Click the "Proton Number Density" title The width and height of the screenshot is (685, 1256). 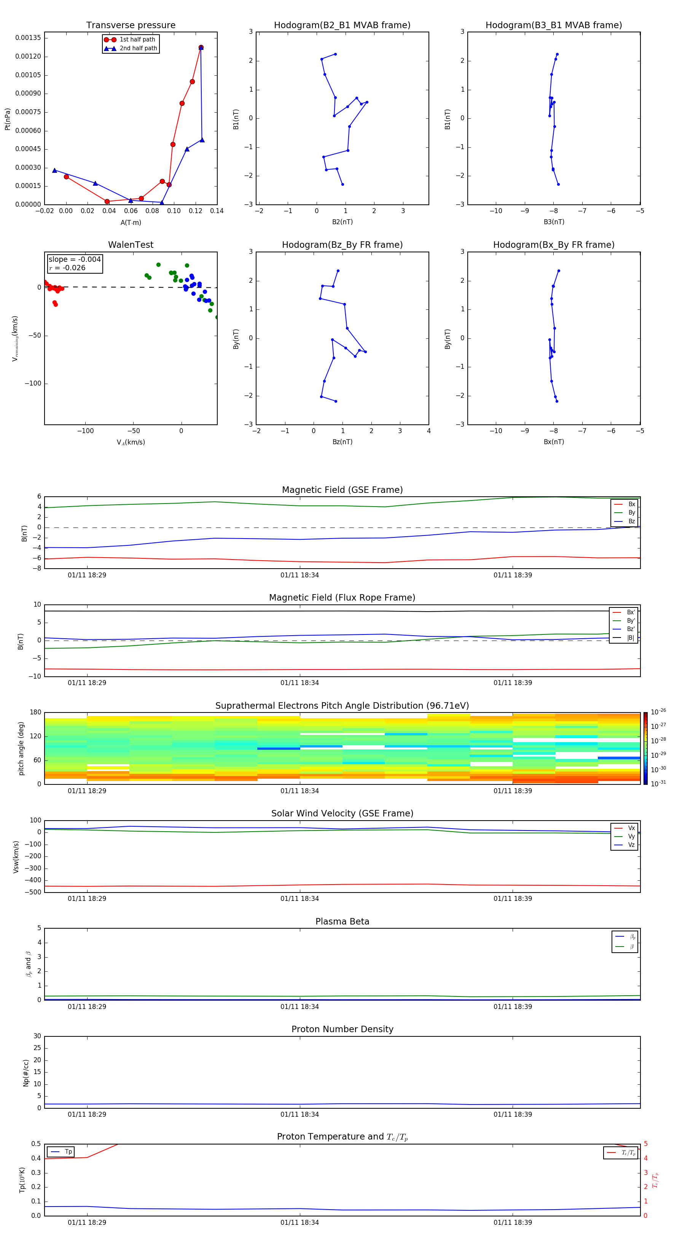[342, 1029]
